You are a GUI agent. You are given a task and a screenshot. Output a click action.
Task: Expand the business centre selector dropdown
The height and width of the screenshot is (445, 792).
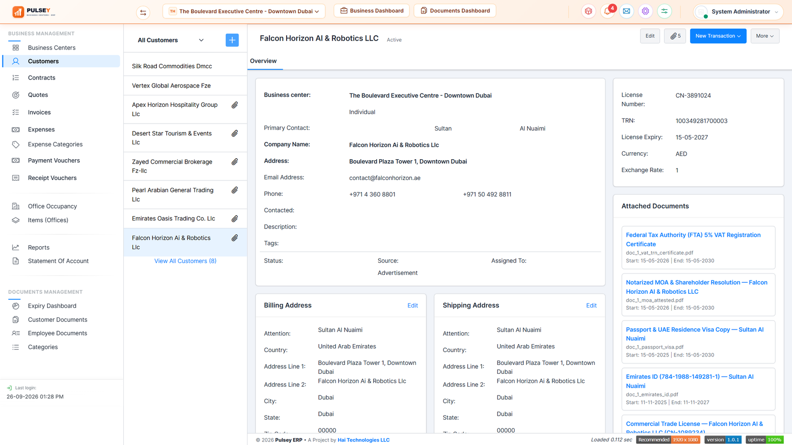244,11
